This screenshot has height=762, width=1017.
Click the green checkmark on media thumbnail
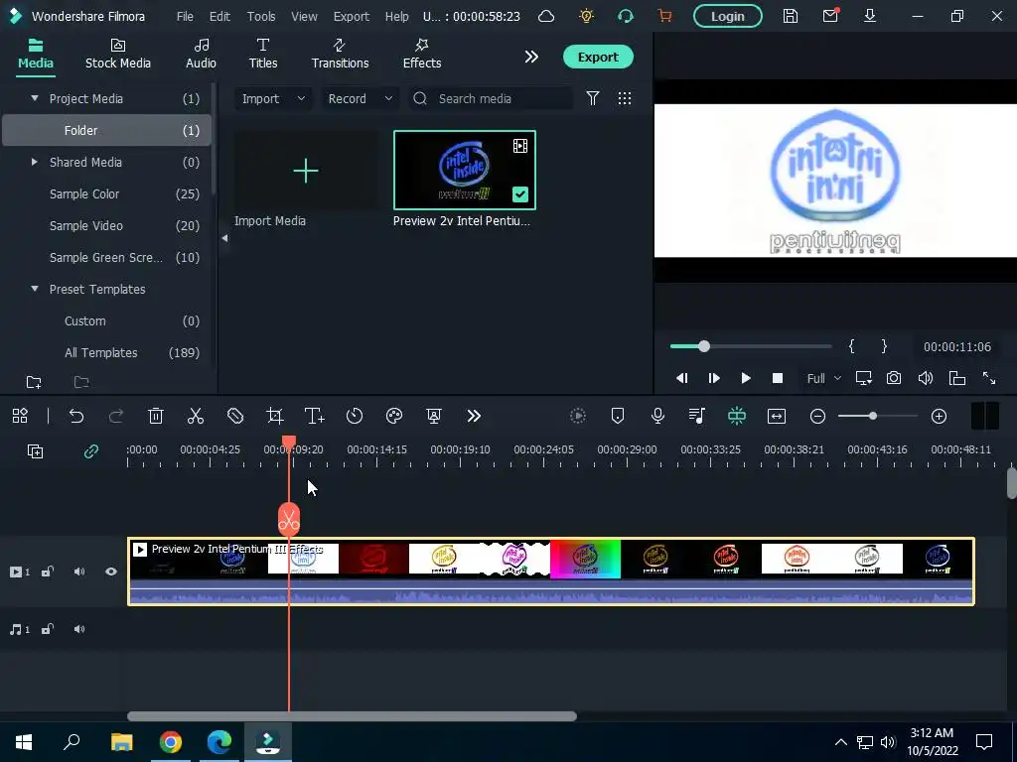(520, 194)
